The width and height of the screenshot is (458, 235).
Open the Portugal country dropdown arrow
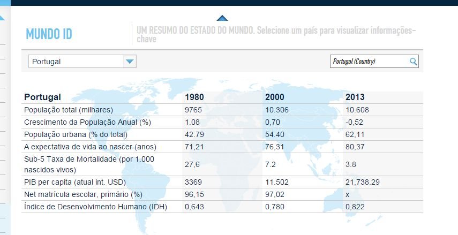[130, 62]
